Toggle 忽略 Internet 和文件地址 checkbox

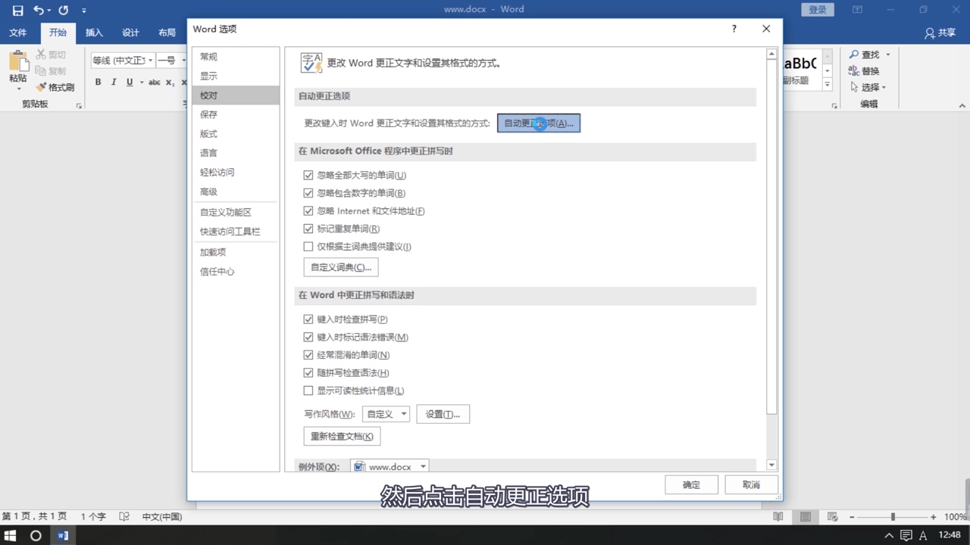click(308, 210)
